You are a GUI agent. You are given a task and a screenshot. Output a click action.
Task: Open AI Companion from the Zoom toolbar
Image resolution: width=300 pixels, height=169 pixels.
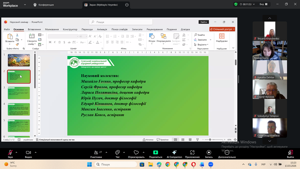coord(174,153)
